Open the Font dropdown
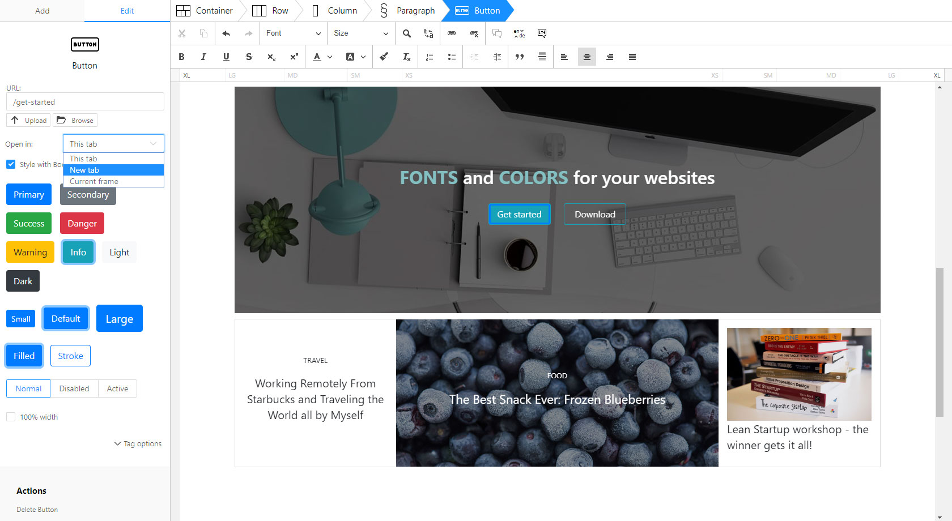Viewport: 952px width, 521px height. pos(294,33)
